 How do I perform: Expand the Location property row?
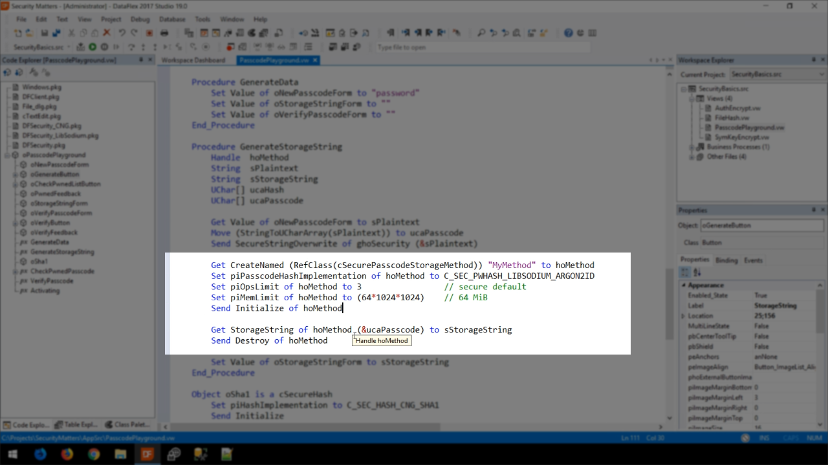683,316
